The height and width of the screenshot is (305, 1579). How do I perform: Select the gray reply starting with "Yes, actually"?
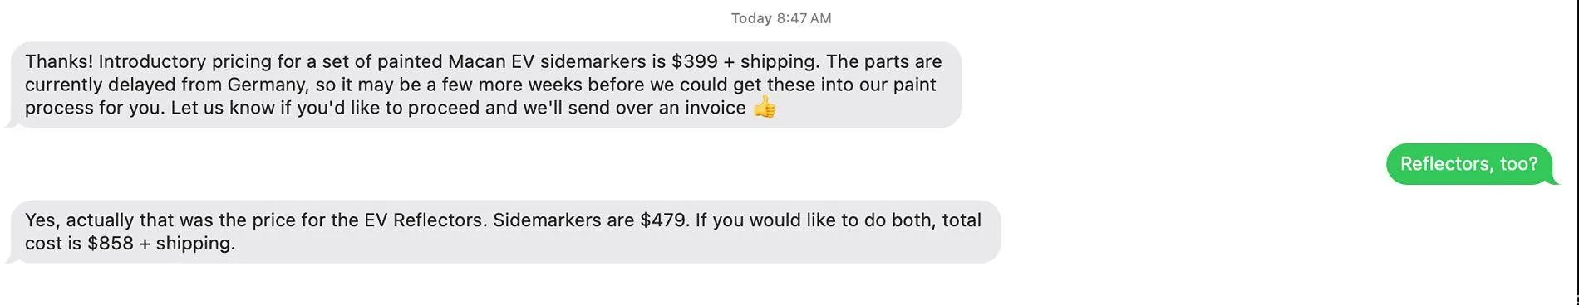(x=503, y=232)
